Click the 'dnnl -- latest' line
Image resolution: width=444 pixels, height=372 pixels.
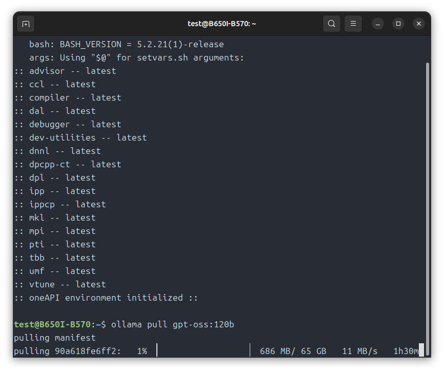point(57,151)
